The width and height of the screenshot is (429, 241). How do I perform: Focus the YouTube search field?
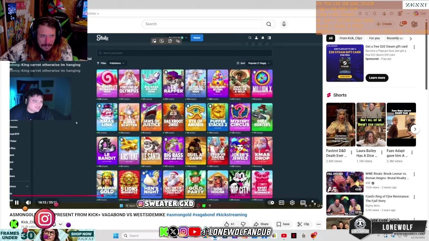pyautogui.click(x=202, y=24)
